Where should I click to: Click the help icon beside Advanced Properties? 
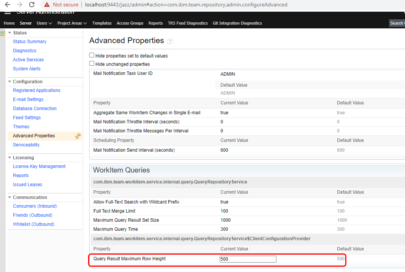pos(170,41)
